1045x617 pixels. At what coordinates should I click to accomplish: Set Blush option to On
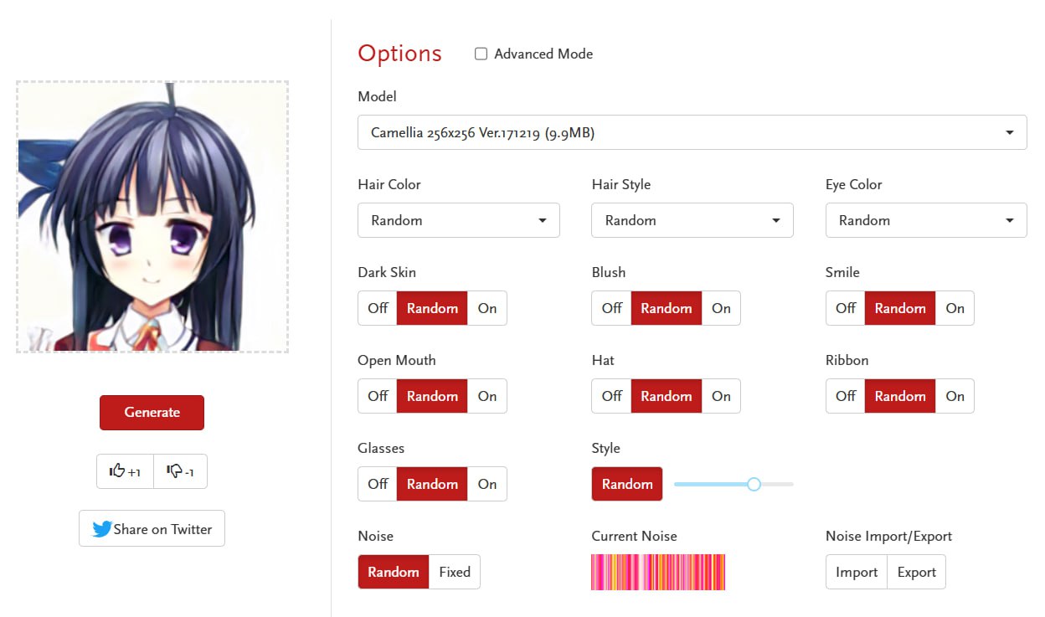(721, 308)
